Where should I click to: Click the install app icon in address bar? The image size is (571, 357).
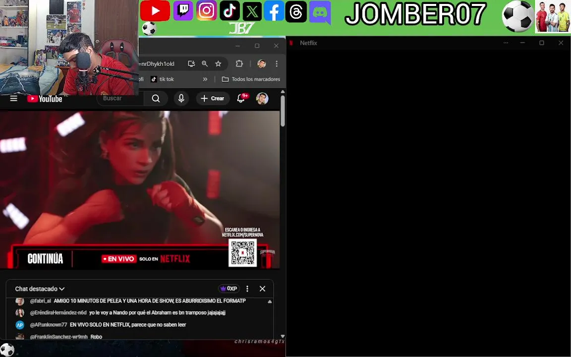point(191,64)
